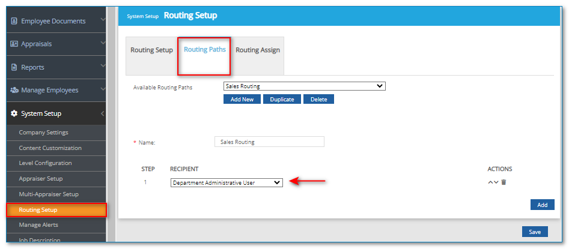
Task: Open the Available Routing Paths dropdown
Action: tap(304, 86)
